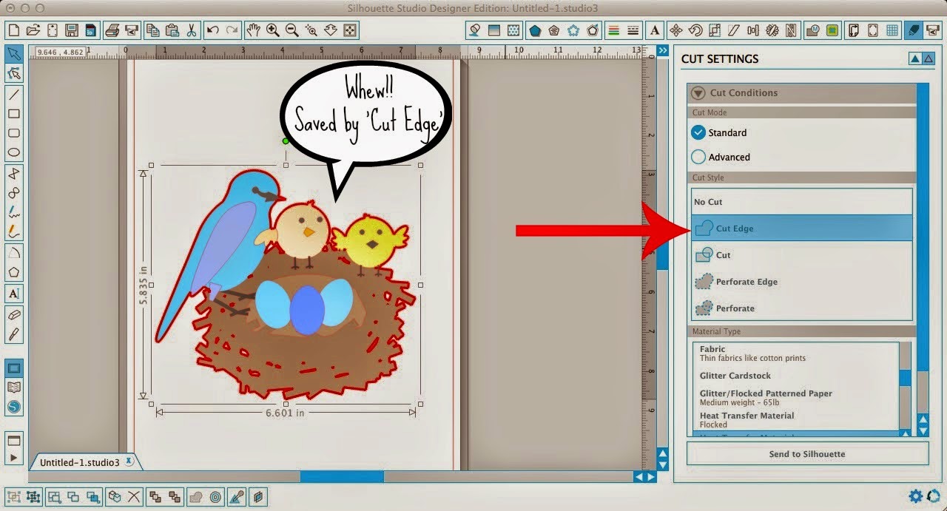Activate the Pan hand tool
This screenshot has width=947, height=511.
254,30
